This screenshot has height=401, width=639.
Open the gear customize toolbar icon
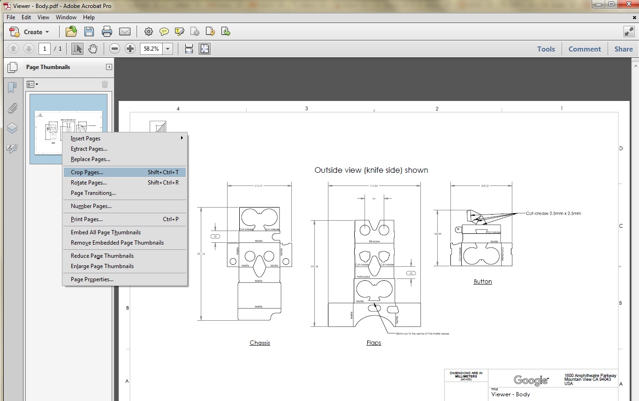(149, 32)
